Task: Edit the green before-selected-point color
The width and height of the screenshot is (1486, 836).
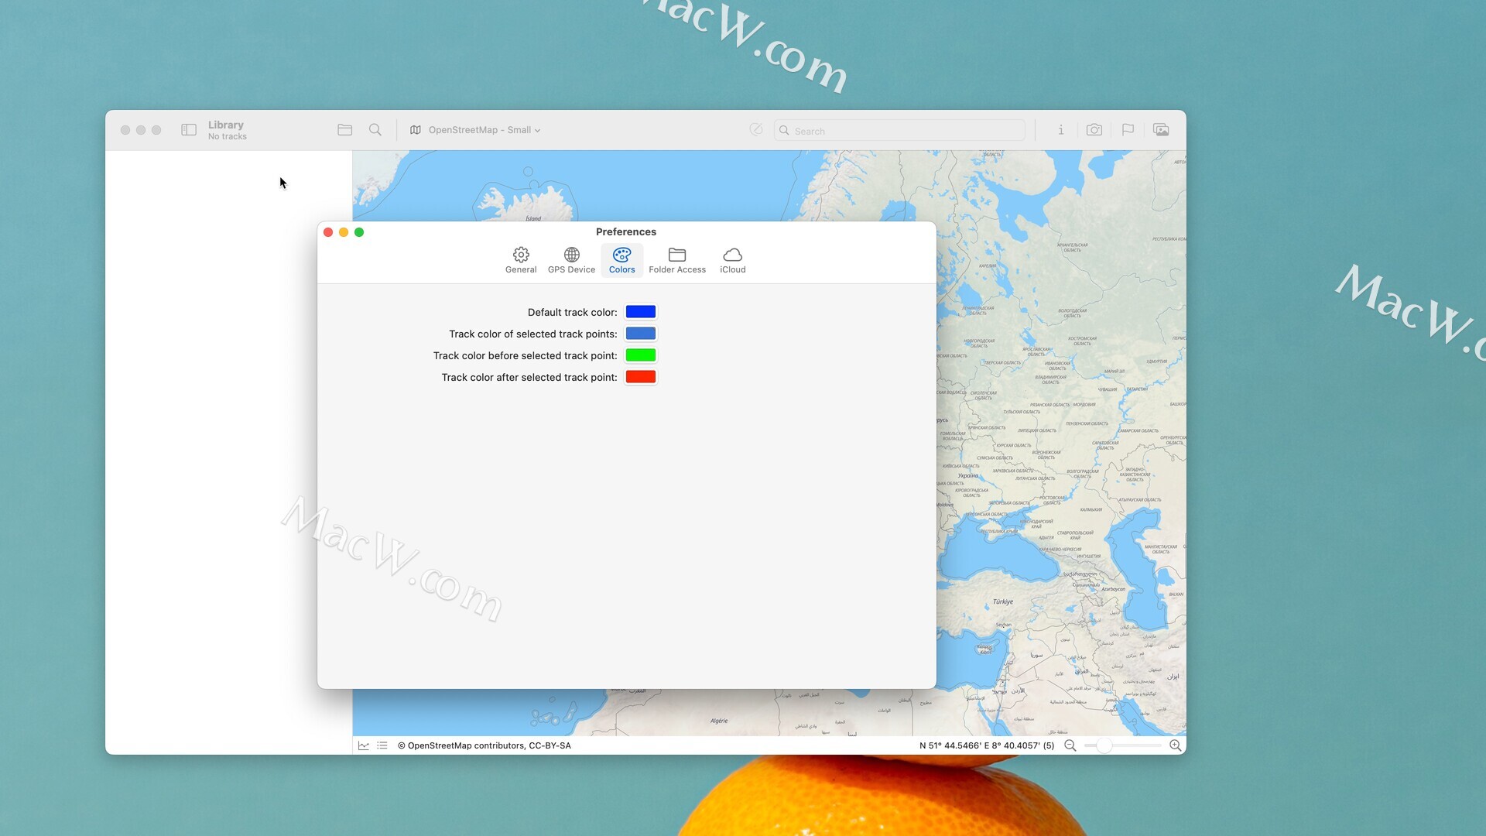Action: pyautogui.click(x=641, y=355)
